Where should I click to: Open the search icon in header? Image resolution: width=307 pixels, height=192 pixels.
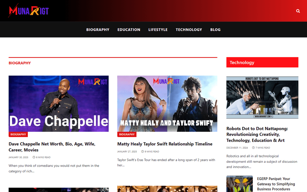point(298,11)
